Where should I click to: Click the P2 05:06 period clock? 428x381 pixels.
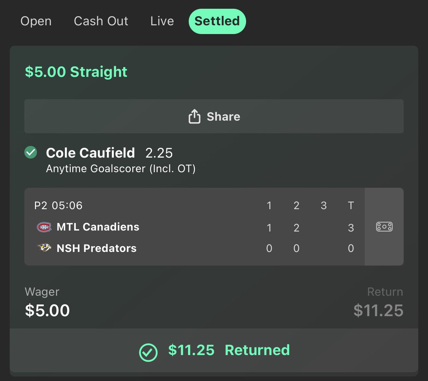coord(58,206)
